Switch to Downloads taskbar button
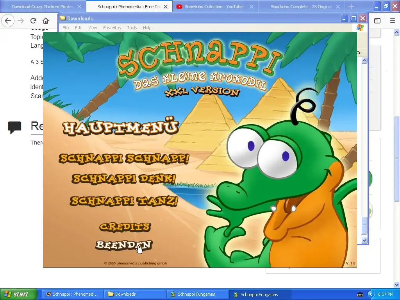The height and width of the screenshot is (300, 400). point(135,294)
